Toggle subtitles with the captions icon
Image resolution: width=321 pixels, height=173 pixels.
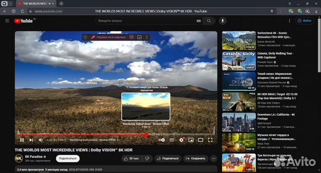172,140
